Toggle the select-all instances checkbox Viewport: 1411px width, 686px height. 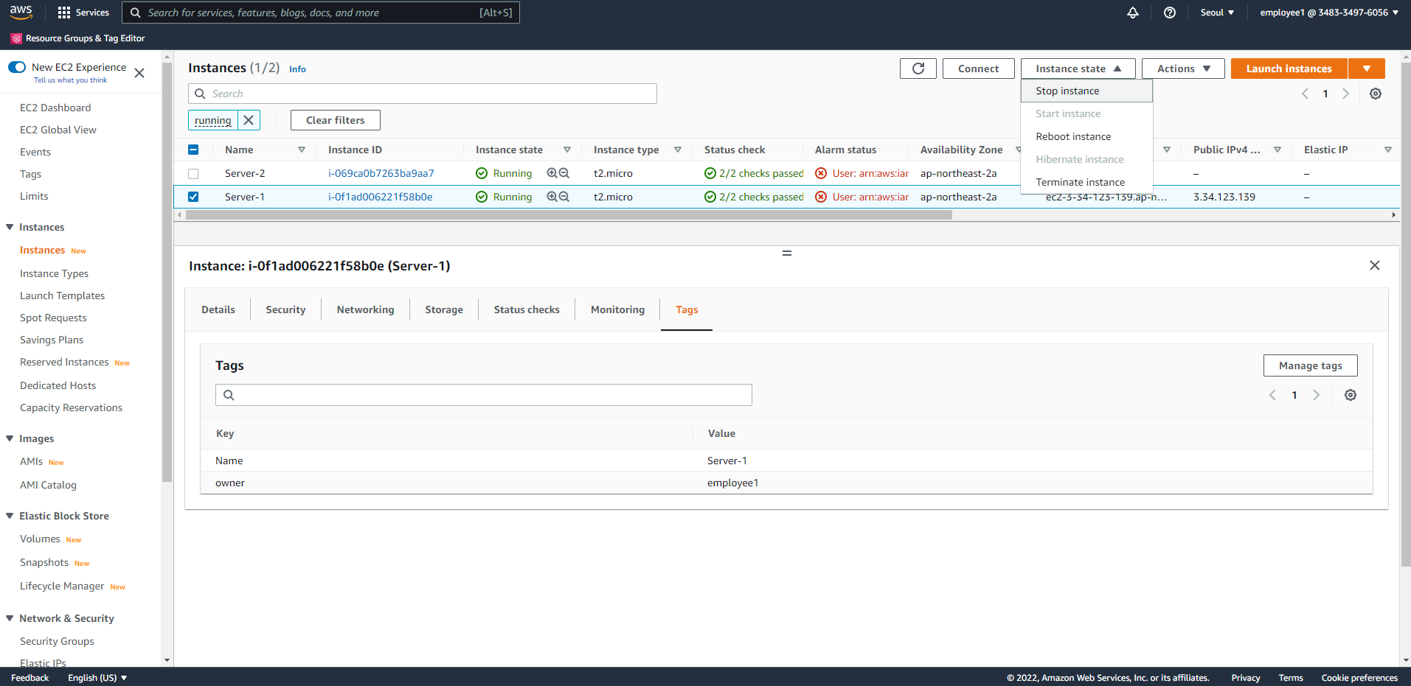193,150
